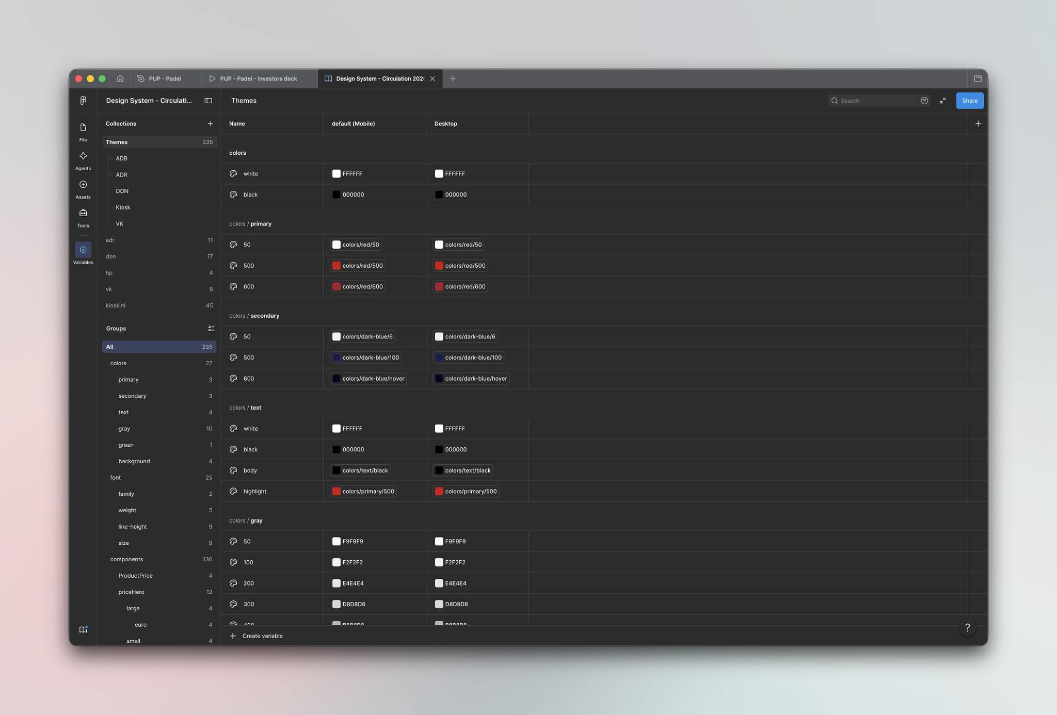Open the Assets panel
Image resolution: width=1057 pixels, height=715 pixels.
pyautogui.click(x=83, y=189)
